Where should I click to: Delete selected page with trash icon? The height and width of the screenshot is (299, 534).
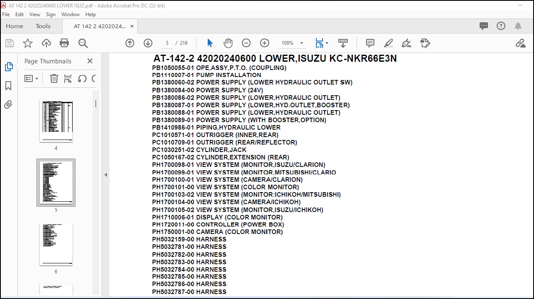tap(54, 78)
